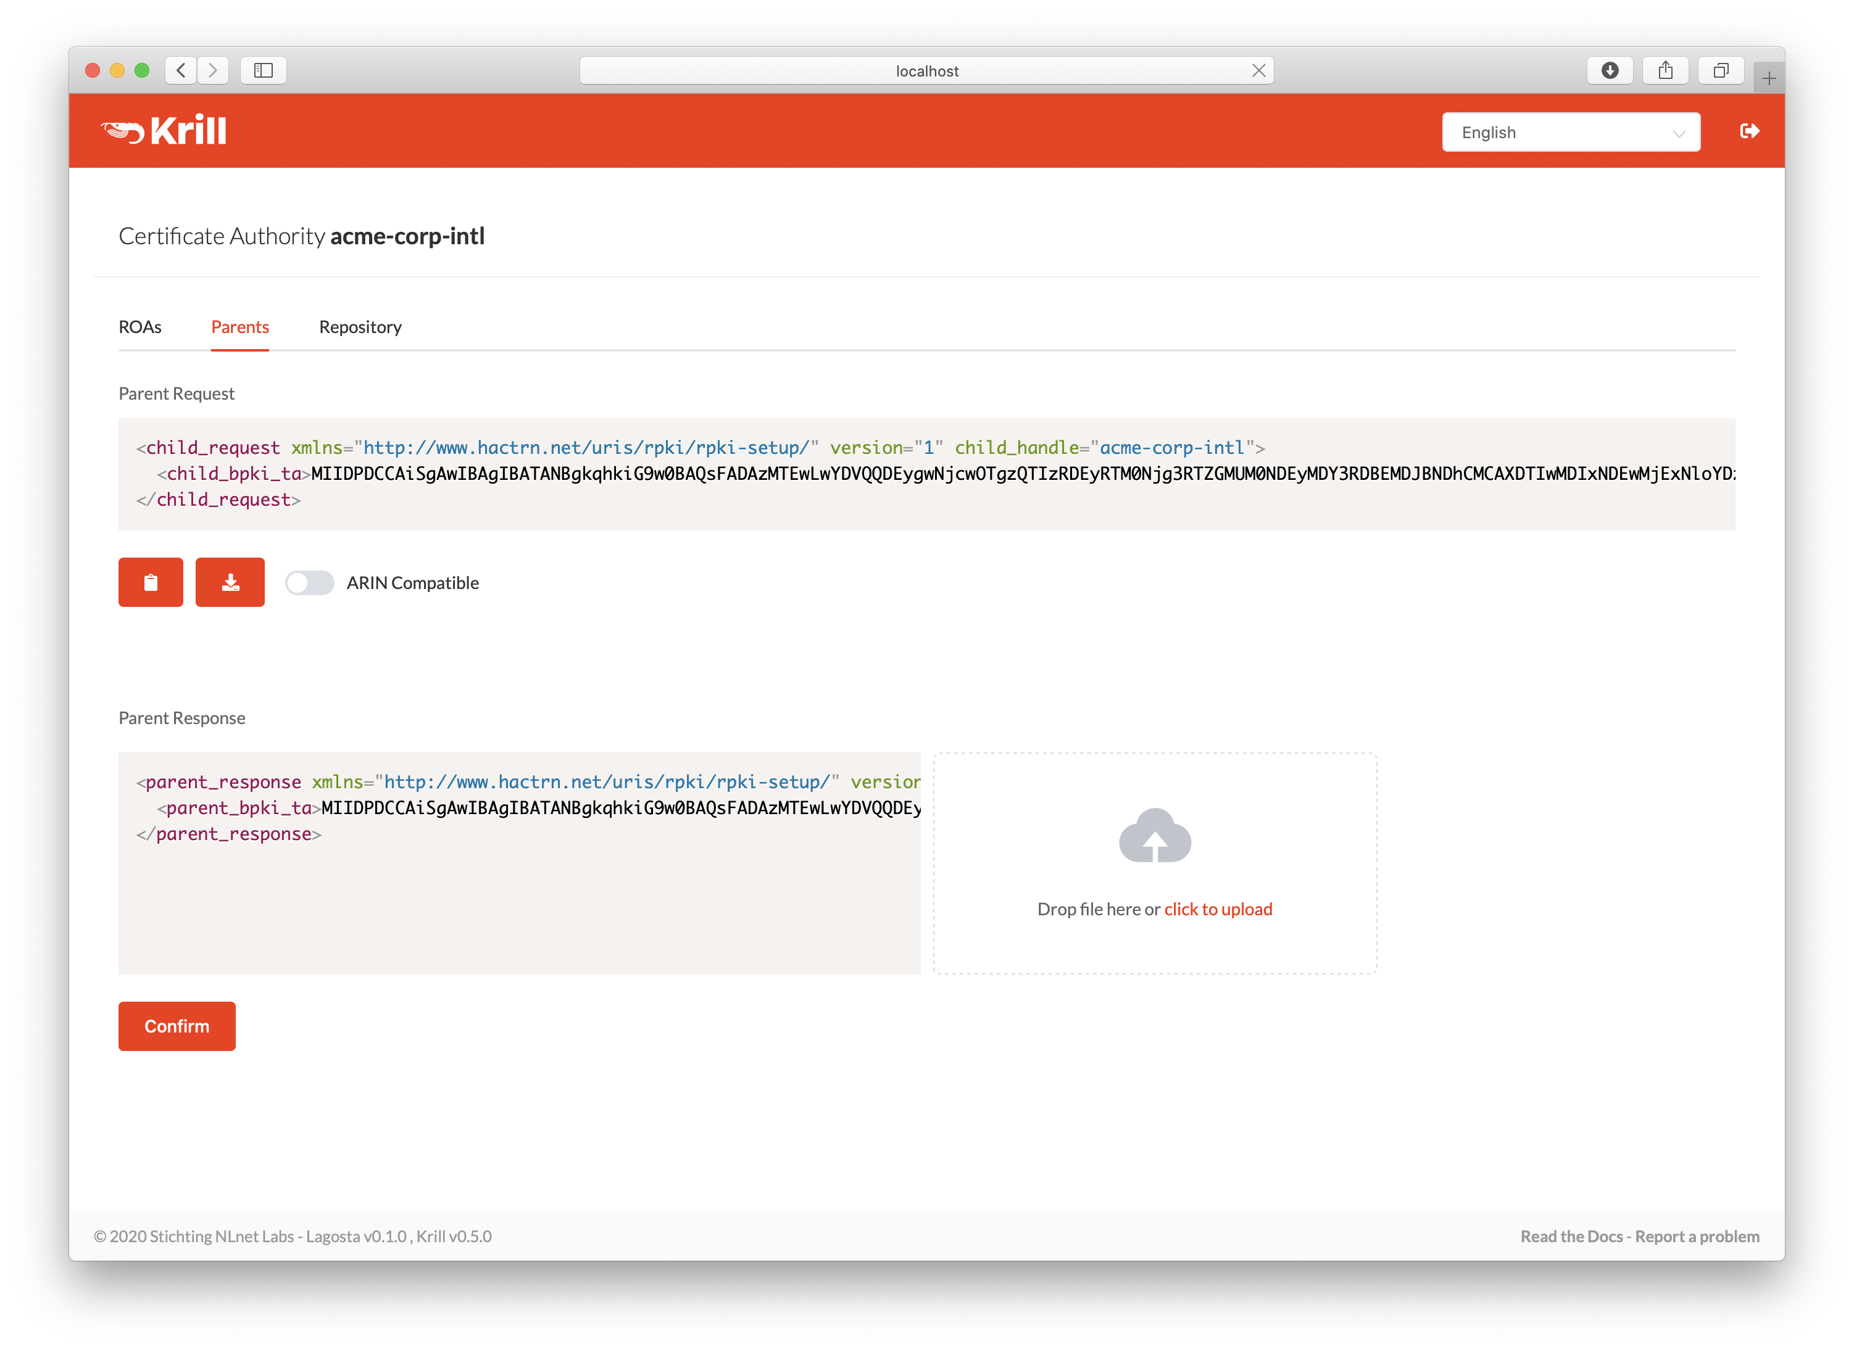
Task: Open the Safari share menu
Action: click(x=1665, y=70)
